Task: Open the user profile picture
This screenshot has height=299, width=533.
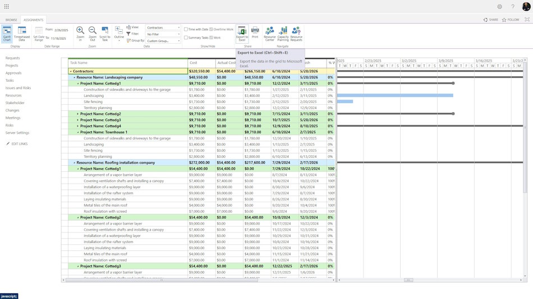Action: click(x=526, y=7)
